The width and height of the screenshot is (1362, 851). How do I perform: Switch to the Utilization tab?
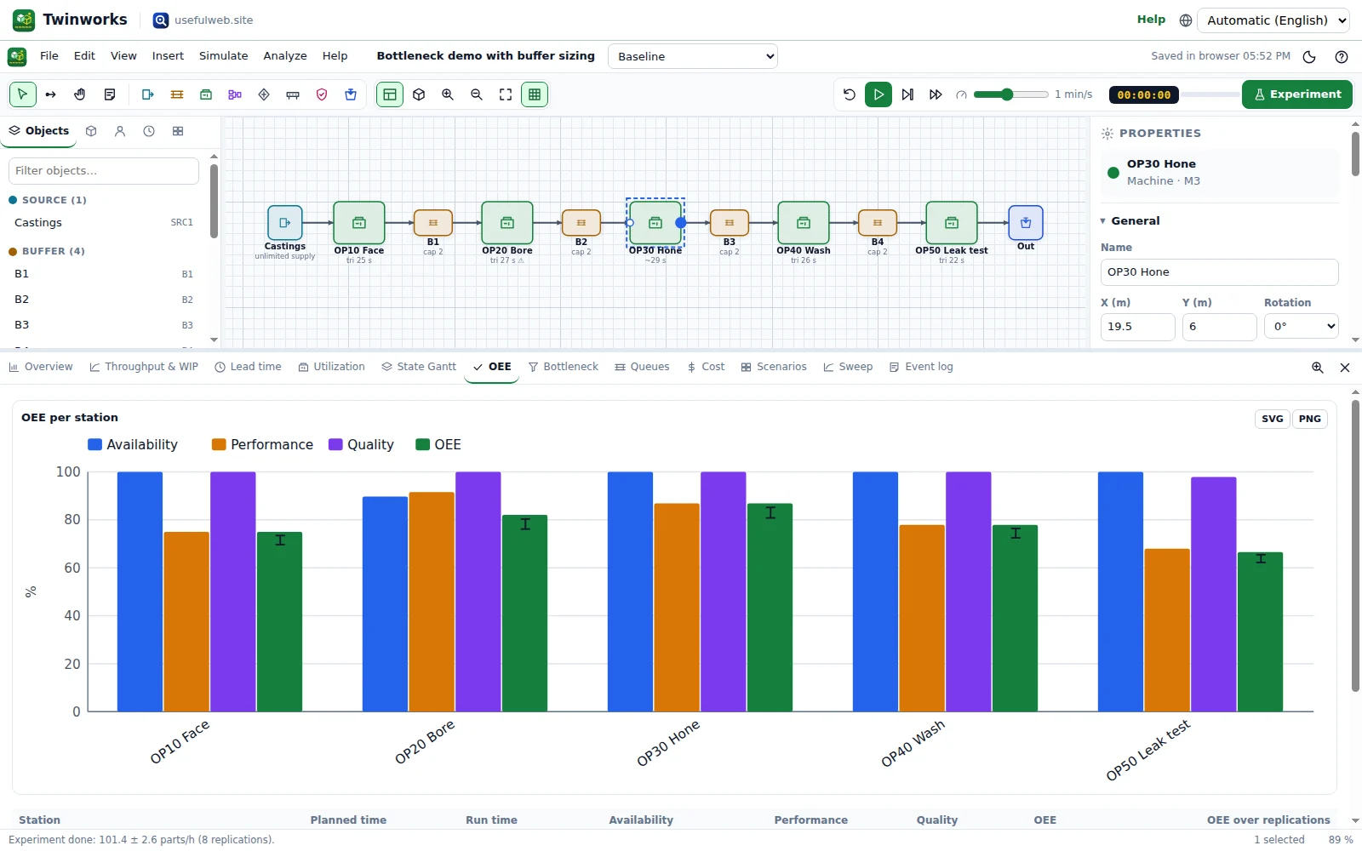pos(331,367)
